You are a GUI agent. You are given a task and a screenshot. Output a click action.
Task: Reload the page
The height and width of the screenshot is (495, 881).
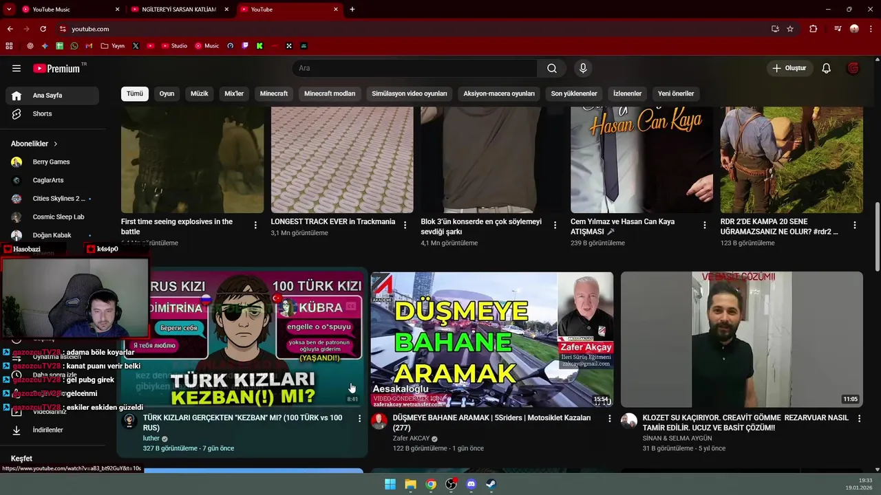(x=43, y=29)
